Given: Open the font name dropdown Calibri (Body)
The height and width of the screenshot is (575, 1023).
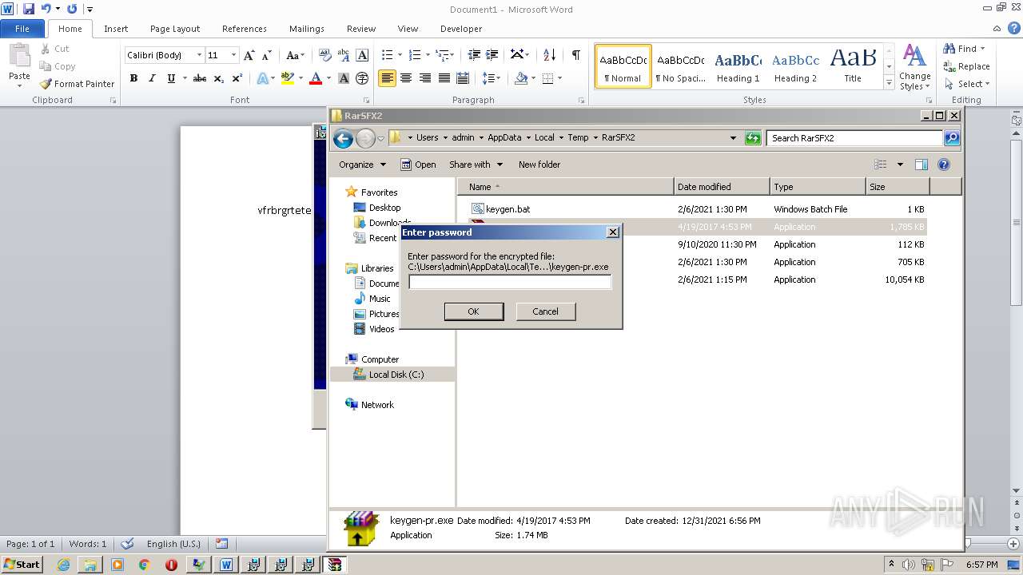Looking at the screenshot, I should [199, 55].
